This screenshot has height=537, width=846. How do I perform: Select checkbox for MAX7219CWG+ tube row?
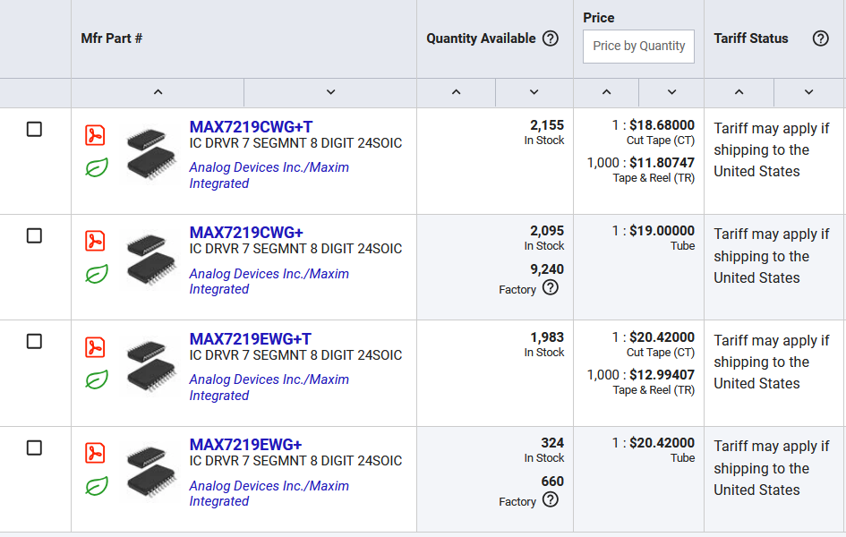pos(34,235)
